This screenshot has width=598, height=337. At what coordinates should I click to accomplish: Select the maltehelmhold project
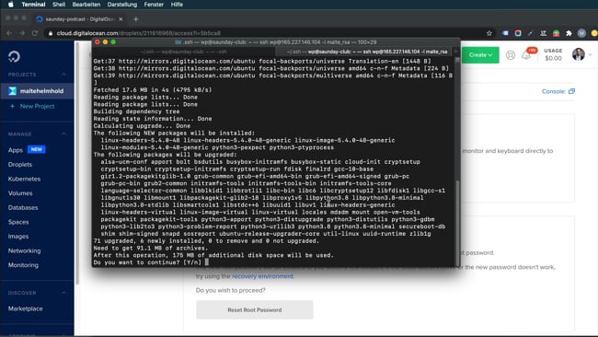(x=37, y=91)
